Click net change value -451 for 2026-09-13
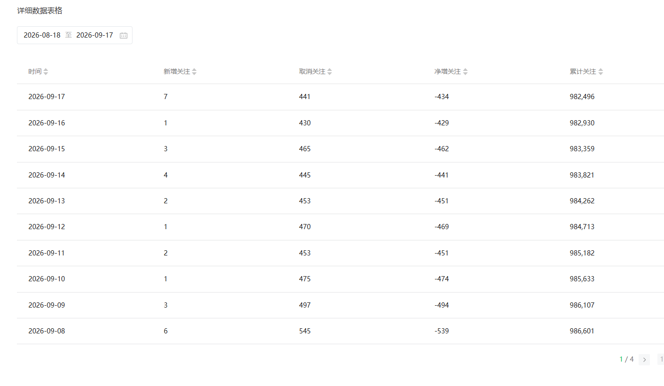664x386 pixels. click(x=441, y=201)
